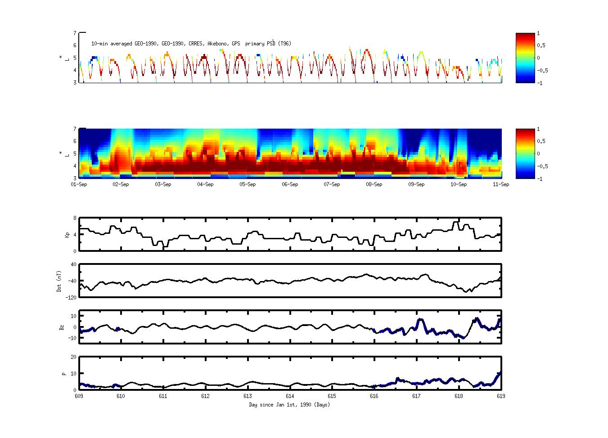Click the lower colorbar beside the heatmap
Image resolution: width=608 pixels, height=438 pixels.
[x=525, y=154]
